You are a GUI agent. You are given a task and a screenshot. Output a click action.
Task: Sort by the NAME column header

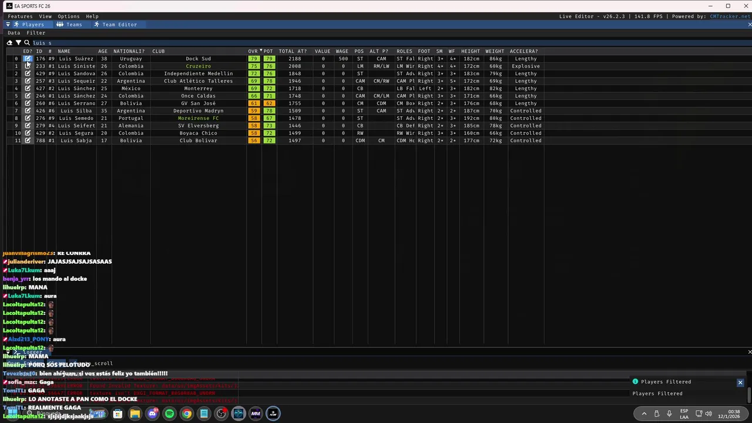coord(64,51)
